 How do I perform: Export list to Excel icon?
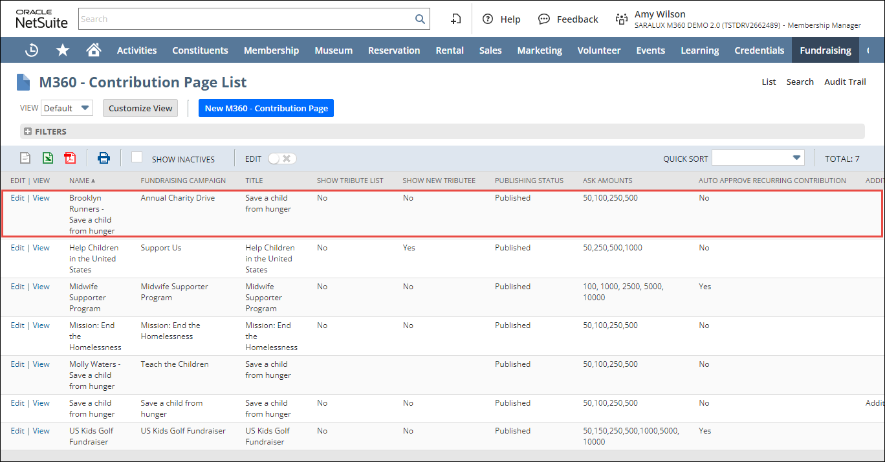[48, 158]
